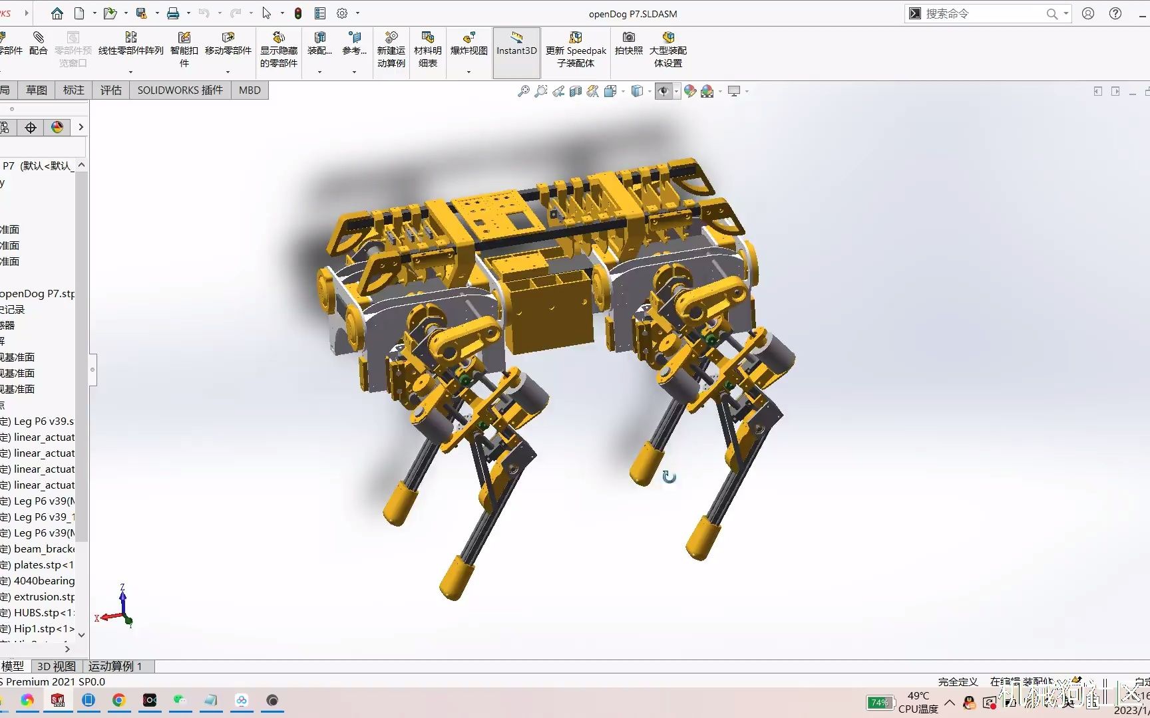Create a new document icon
The width and height of the screenshot is (1150, 718).
[79, 13]
